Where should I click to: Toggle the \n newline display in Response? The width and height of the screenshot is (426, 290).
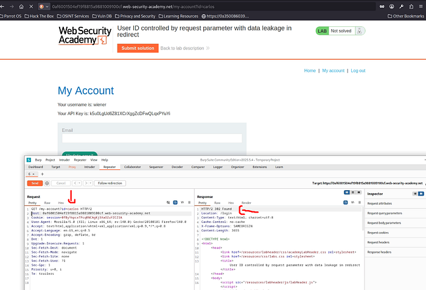pyautogui.click(x=352, y=202)
